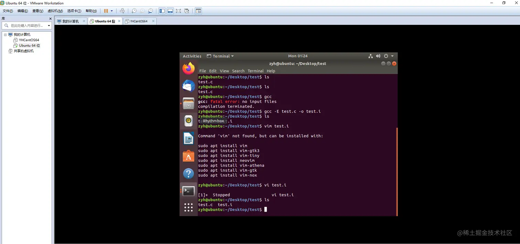This screenshot has height=244, width=520.
Task: Click the terminal window scrollbar
Action: click(397, 171)
